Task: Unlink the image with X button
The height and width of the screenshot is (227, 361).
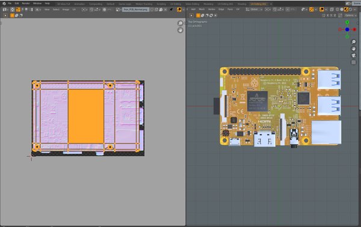Action: [165, 10]
